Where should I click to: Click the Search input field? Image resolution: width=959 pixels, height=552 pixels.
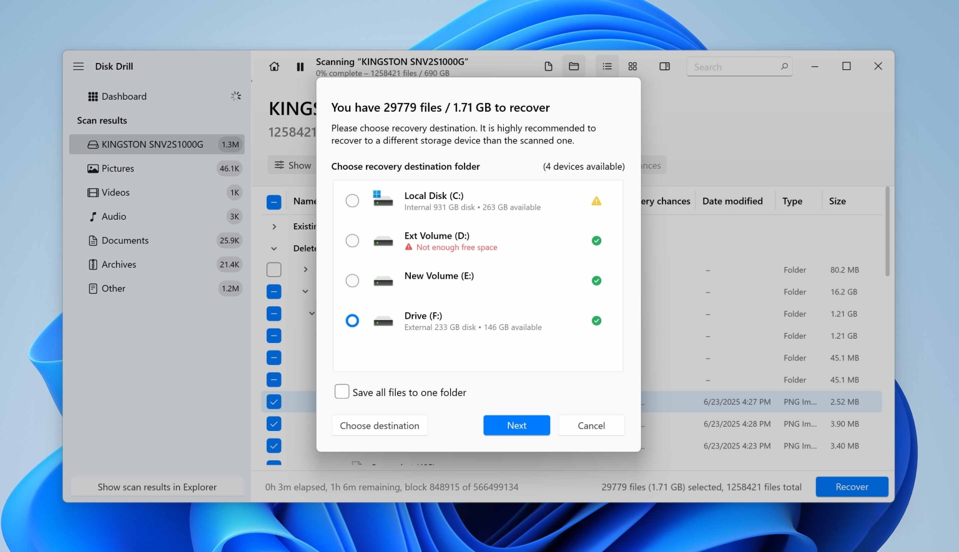734,67
